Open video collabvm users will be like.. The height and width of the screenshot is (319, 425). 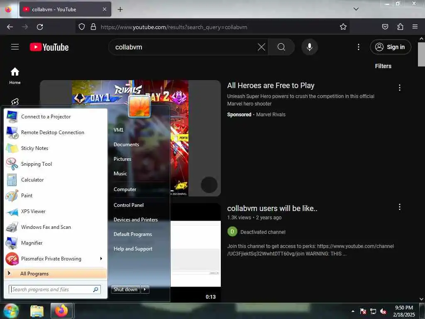pos(272,209)
